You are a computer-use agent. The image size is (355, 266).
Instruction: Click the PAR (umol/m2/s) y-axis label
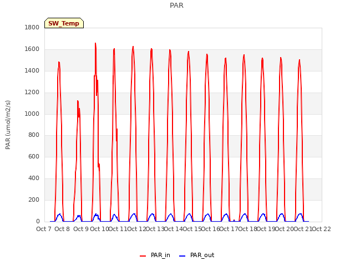tap(8, 125)
